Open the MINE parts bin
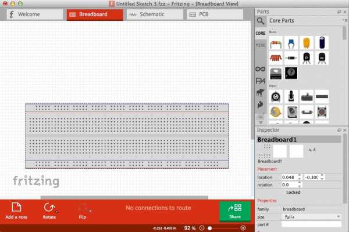Viewport: 349px width, 232px height. 261,45
